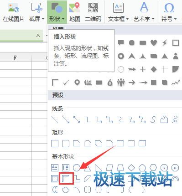Viewport: 182px width, 196px height.
Task: Open the WordArt (艺术字) dropdown
Action: click(144, 12)
